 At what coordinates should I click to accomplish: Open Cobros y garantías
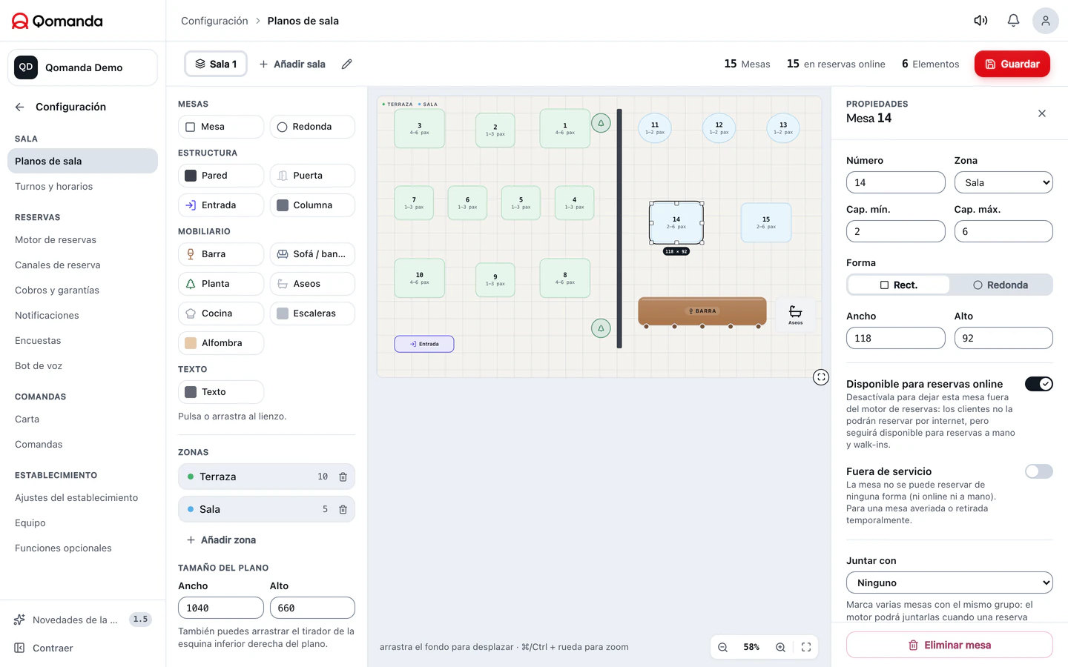pos(82,290)
